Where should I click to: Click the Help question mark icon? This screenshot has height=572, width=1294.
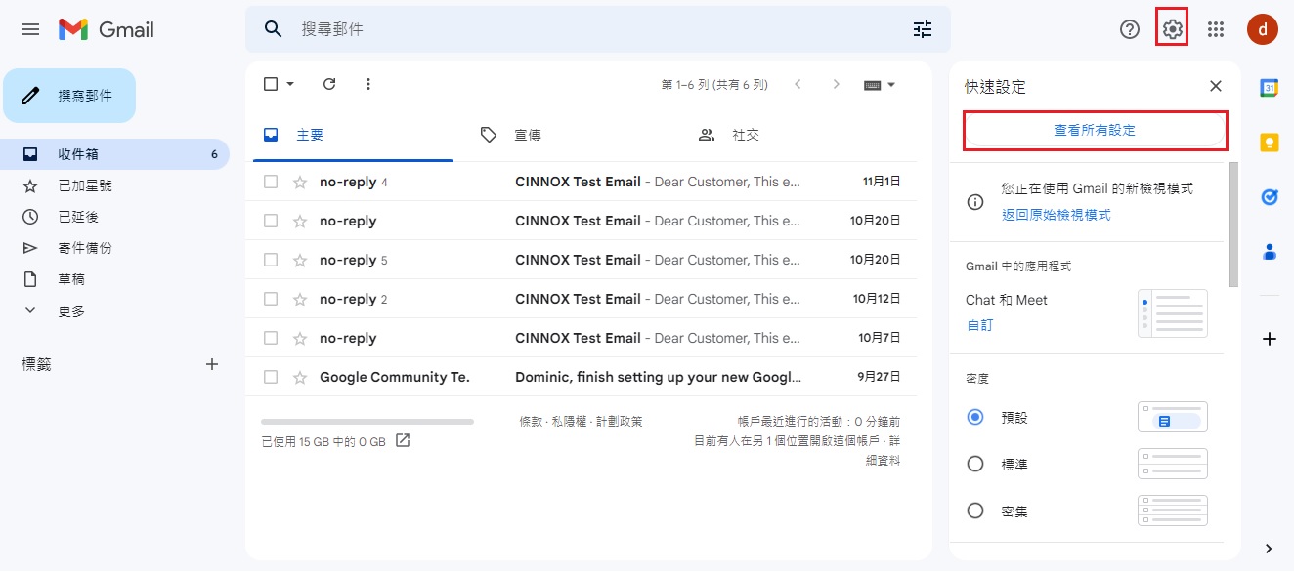pyautogui.click(x=1130, y=29)
